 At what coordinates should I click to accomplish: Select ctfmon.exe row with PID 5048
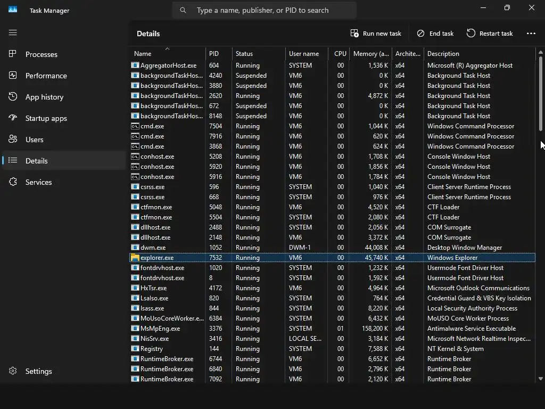tap(332, 207)
